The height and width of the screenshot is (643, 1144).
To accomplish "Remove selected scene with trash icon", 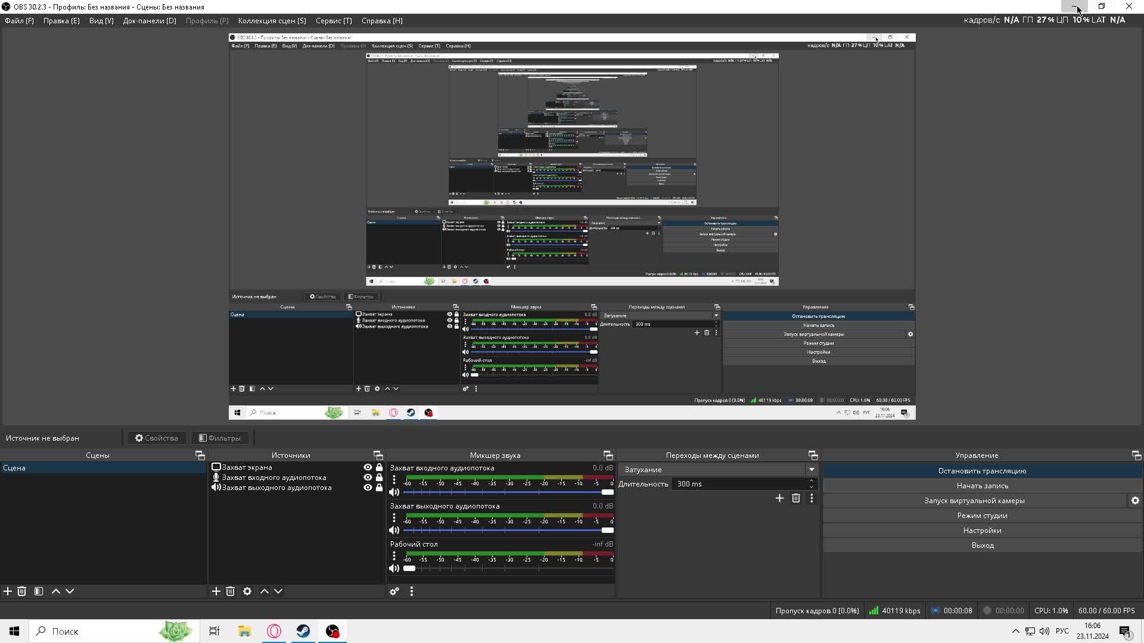I will 22,591.
